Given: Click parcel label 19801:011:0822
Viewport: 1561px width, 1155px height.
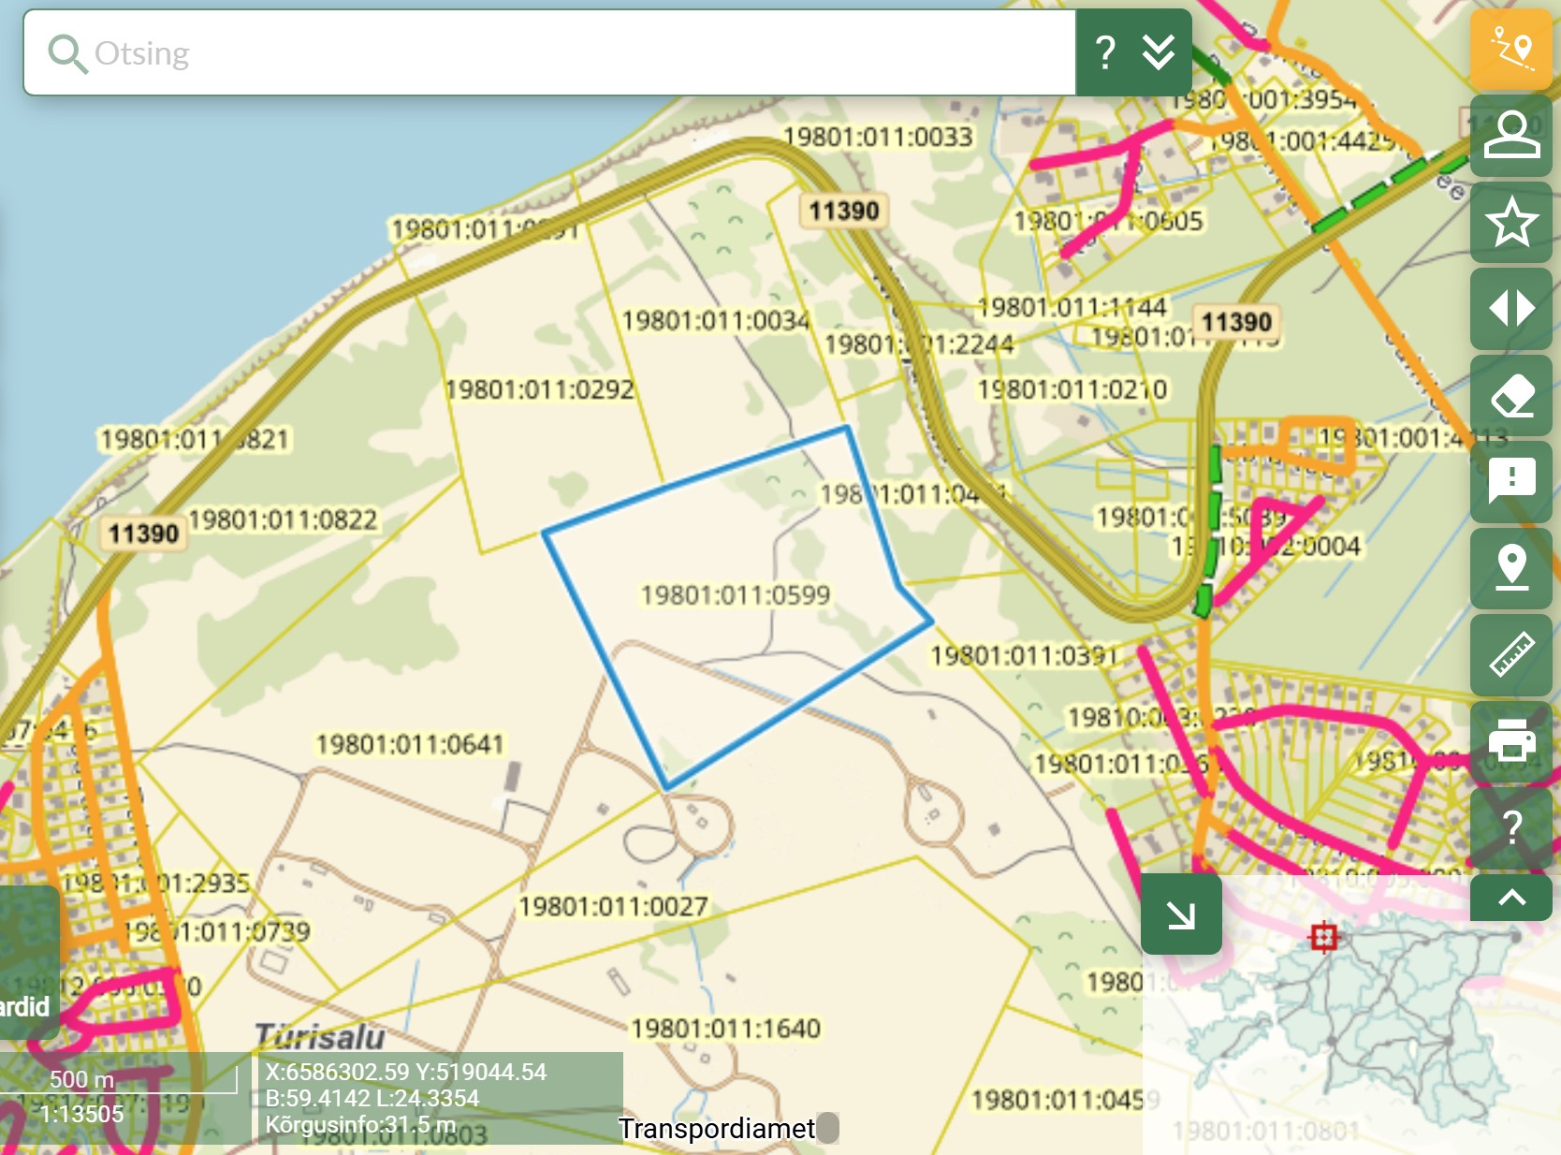Looking at the screenshot, I should (x=283, y=519).
